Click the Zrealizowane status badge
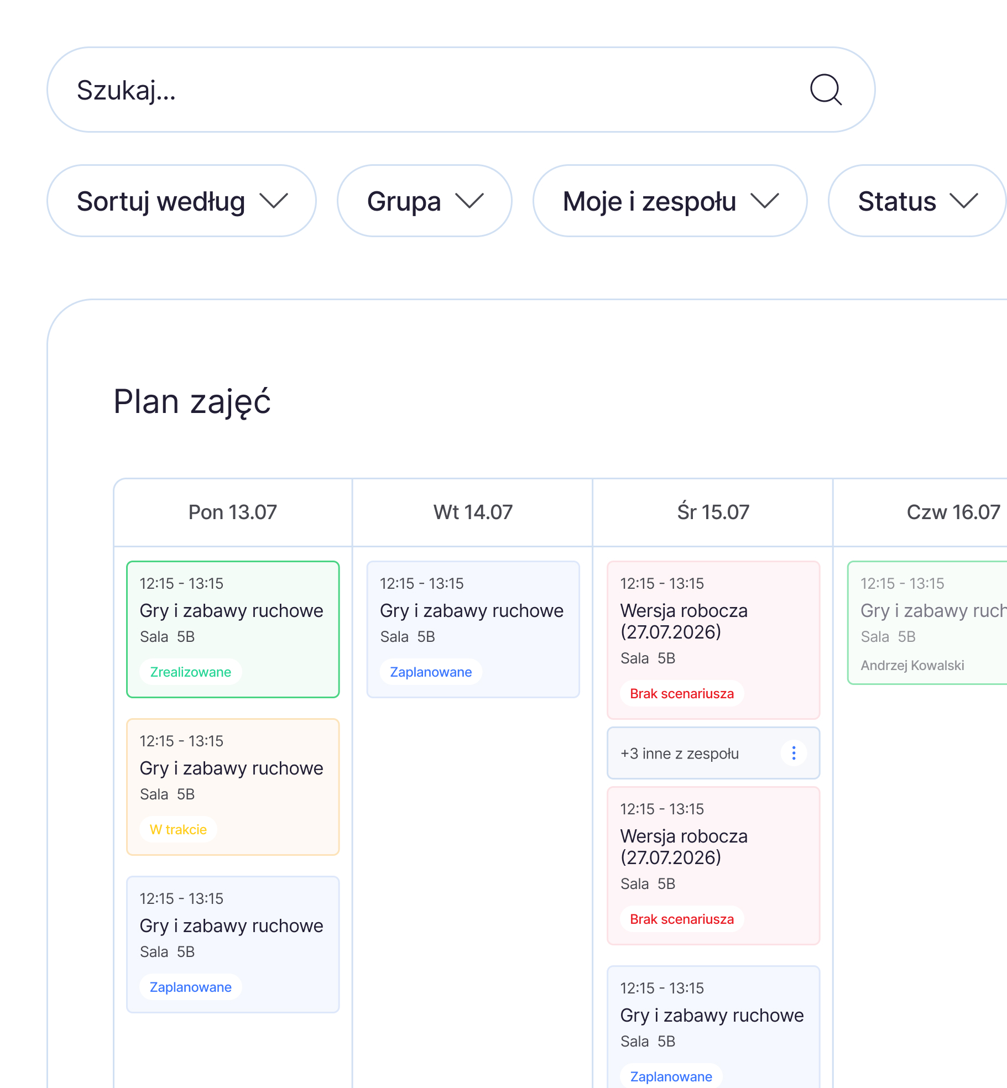The image size is (1007, 1088). point(190,672)
